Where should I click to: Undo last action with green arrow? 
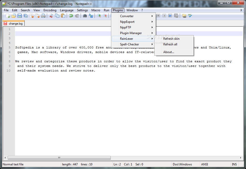71,16
